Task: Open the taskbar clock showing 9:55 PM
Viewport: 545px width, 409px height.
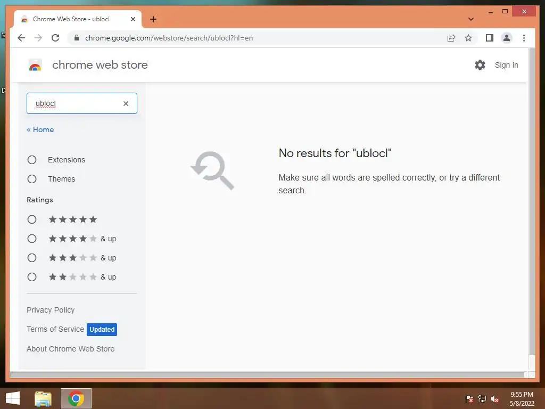Action: point(522,399)
